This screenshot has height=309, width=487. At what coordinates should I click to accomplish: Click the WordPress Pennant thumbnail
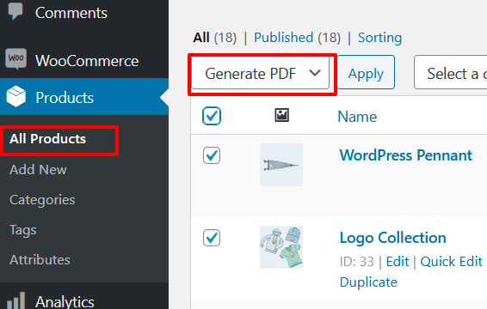coord(281,165)
